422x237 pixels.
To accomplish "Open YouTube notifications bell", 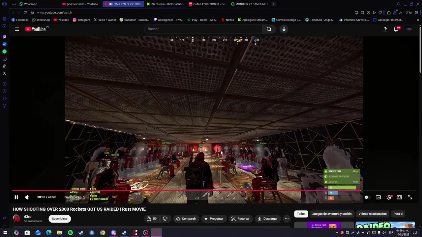I will 396,29.
